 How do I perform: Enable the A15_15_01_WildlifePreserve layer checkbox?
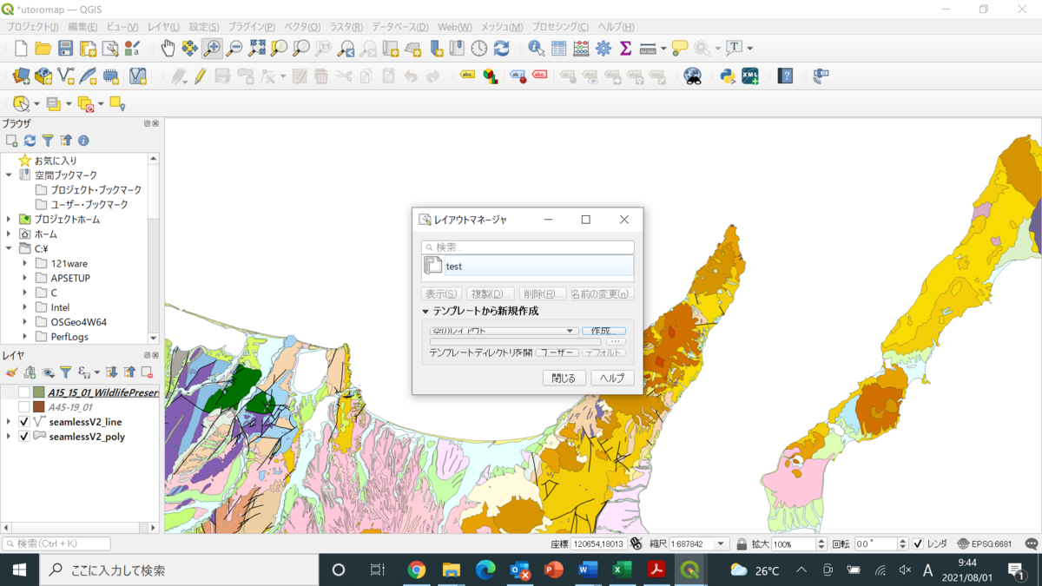click(24, 392)
